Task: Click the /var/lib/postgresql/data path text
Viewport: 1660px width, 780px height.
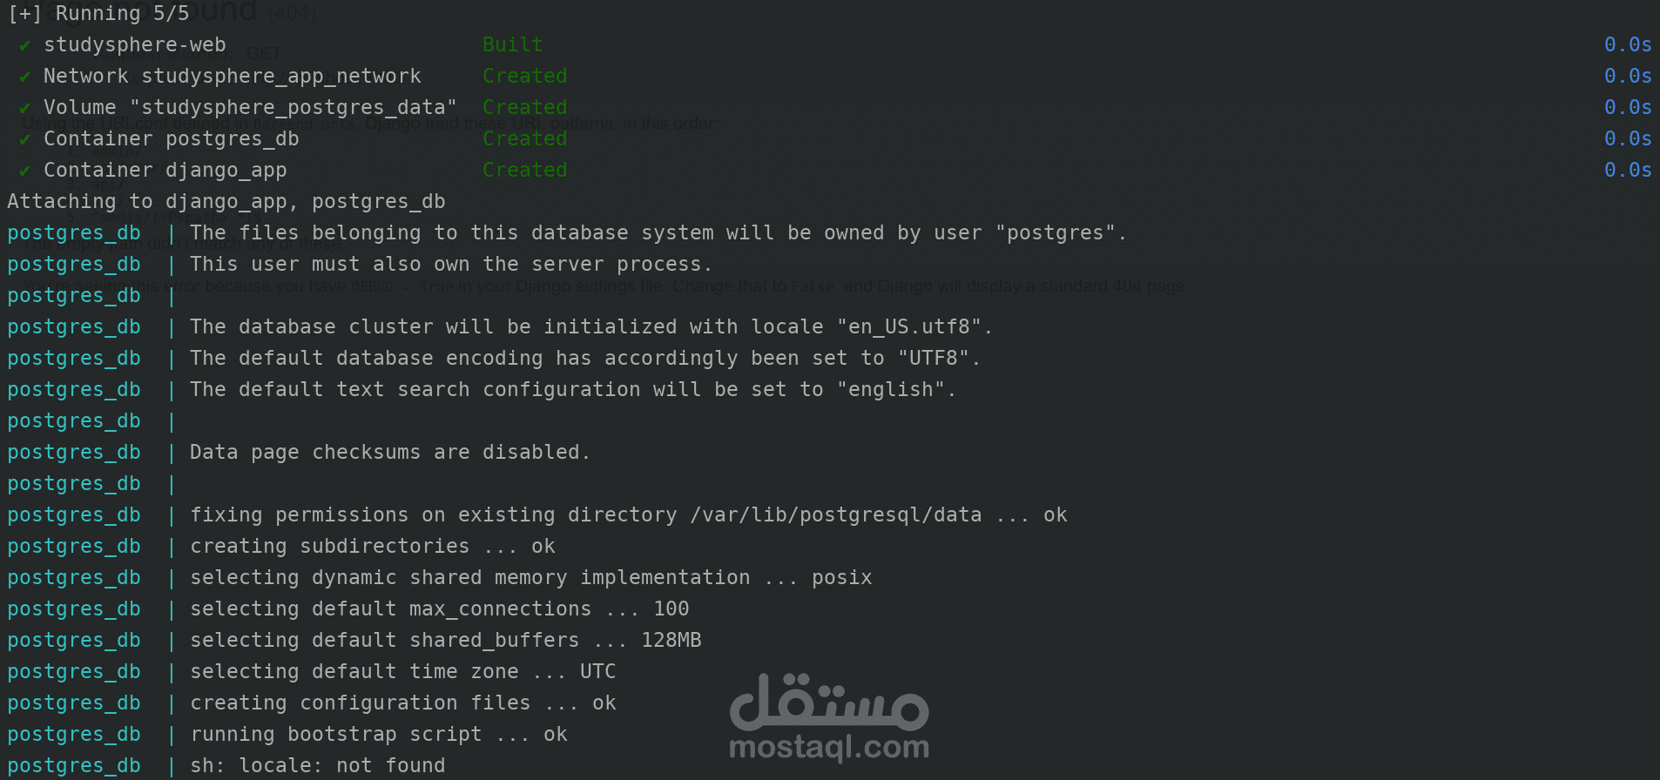Action: 836,515
